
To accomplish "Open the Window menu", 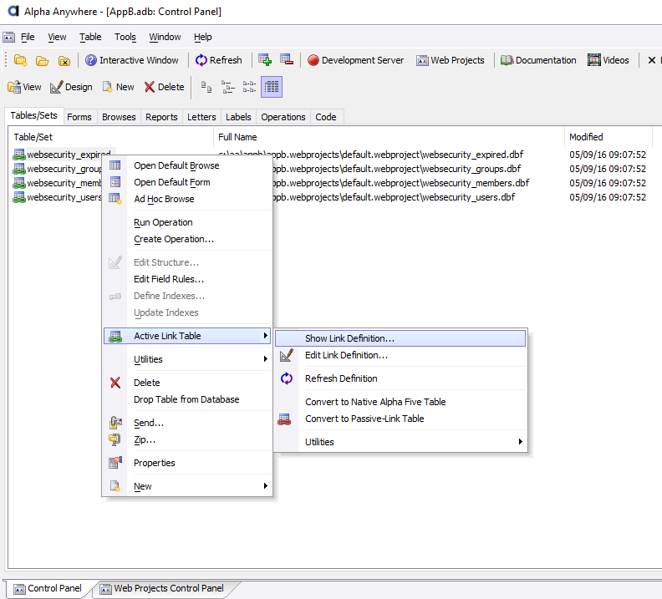I will coord(165,37).
